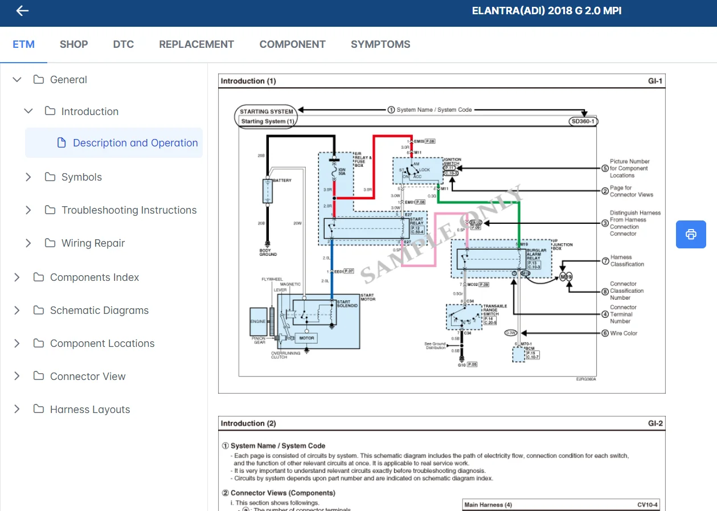The image size is (717, 511).
Task: Open the DTC tab
Action: click(x=124, y=44)
